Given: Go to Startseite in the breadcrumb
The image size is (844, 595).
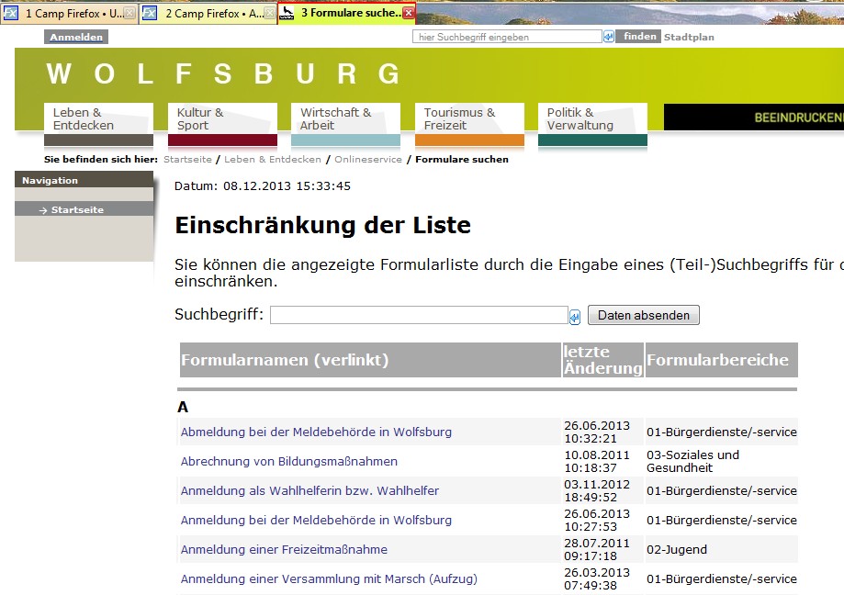Looking at the screenshot, I should 187,159.
